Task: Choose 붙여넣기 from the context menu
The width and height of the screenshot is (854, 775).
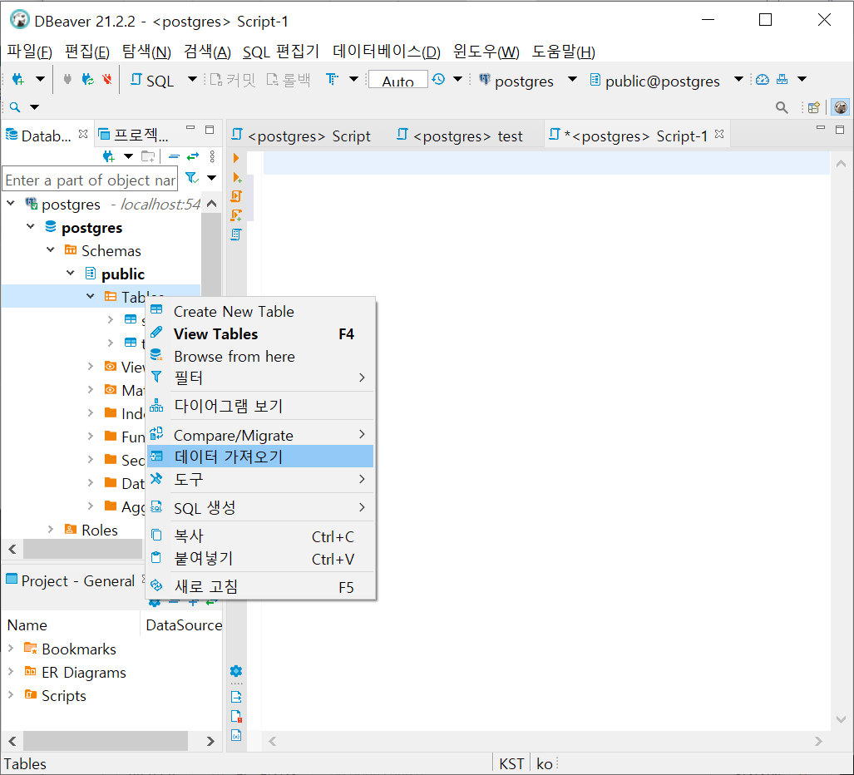Action: pos(260,559)
